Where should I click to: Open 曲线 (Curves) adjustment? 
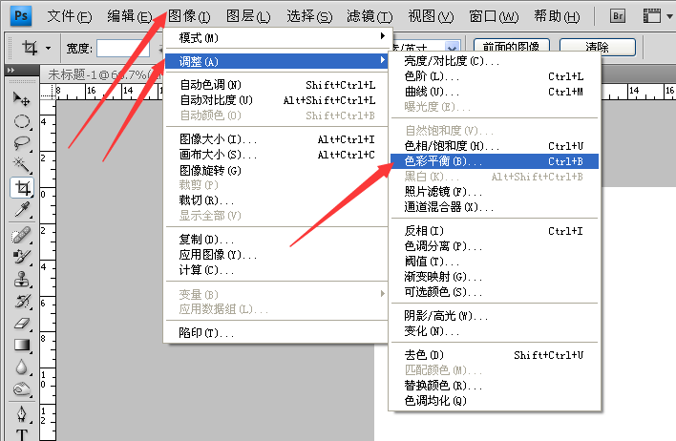pyautogui.click(x=494, y=92)
